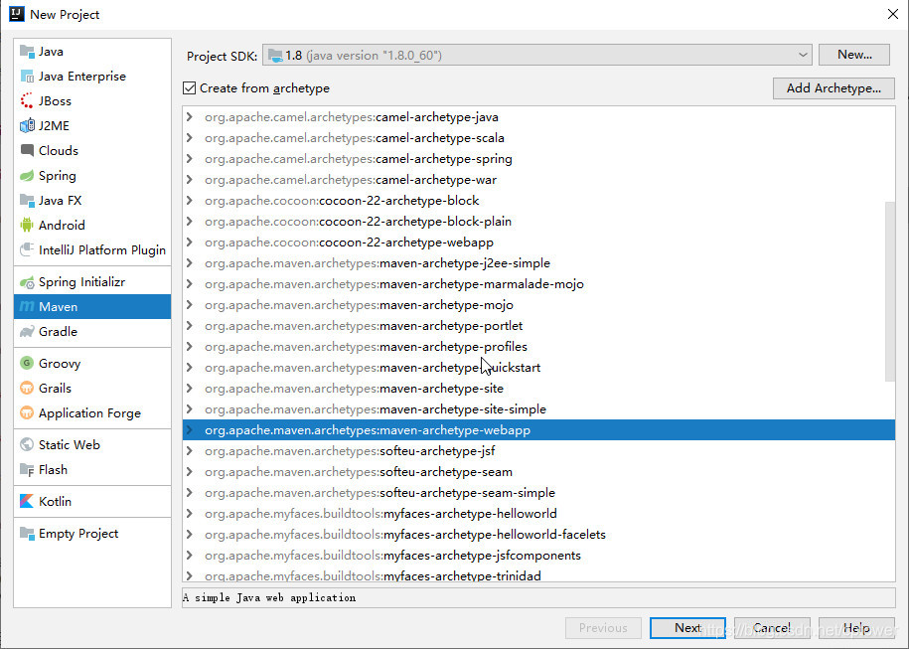Click the Help button
Viewport: 909px width, 649px height.
point(856,628)
